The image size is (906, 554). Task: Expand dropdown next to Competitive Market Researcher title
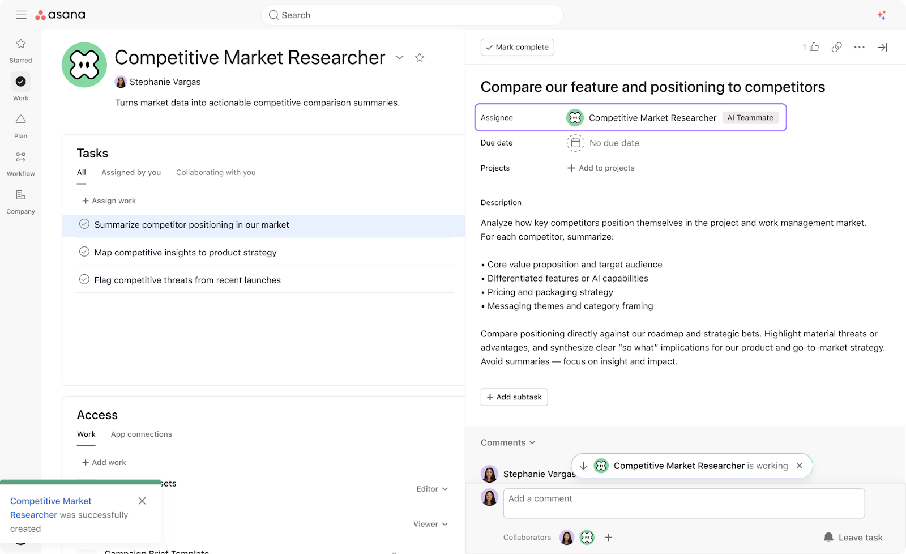399,57
